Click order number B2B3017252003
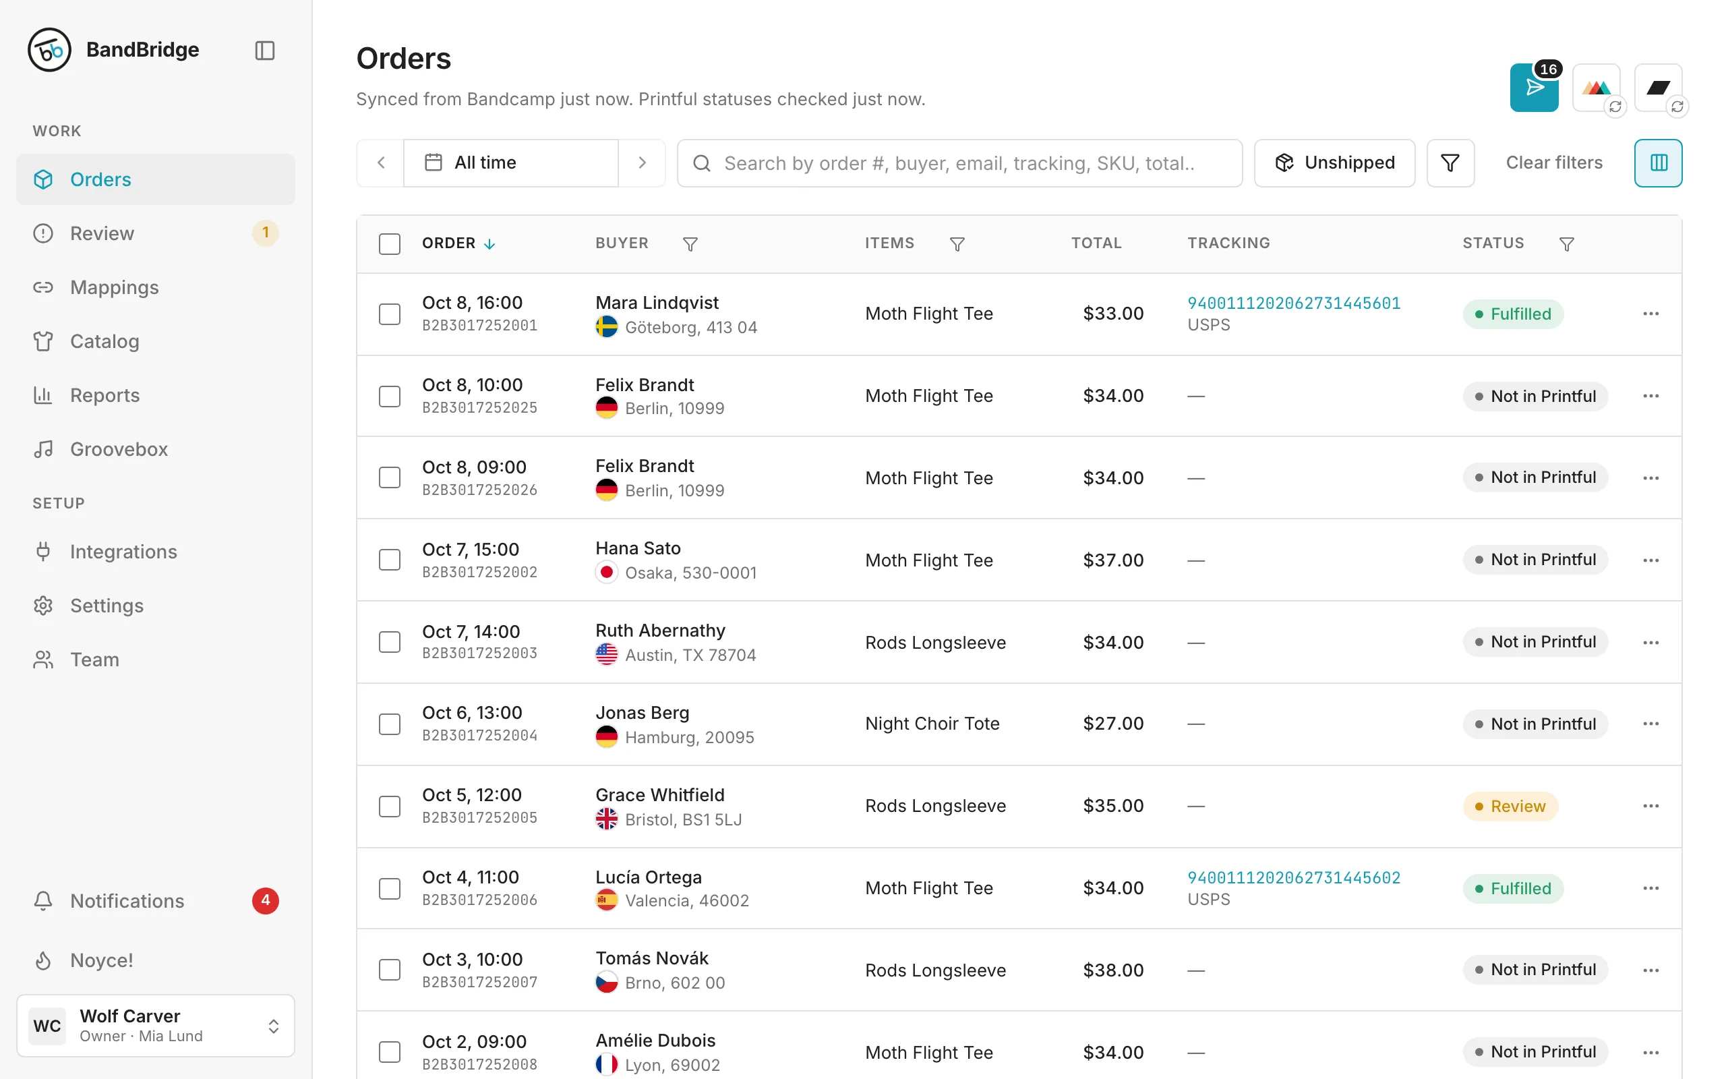1726x1079 pixels. pyautogui.click(x=479, y=653)
